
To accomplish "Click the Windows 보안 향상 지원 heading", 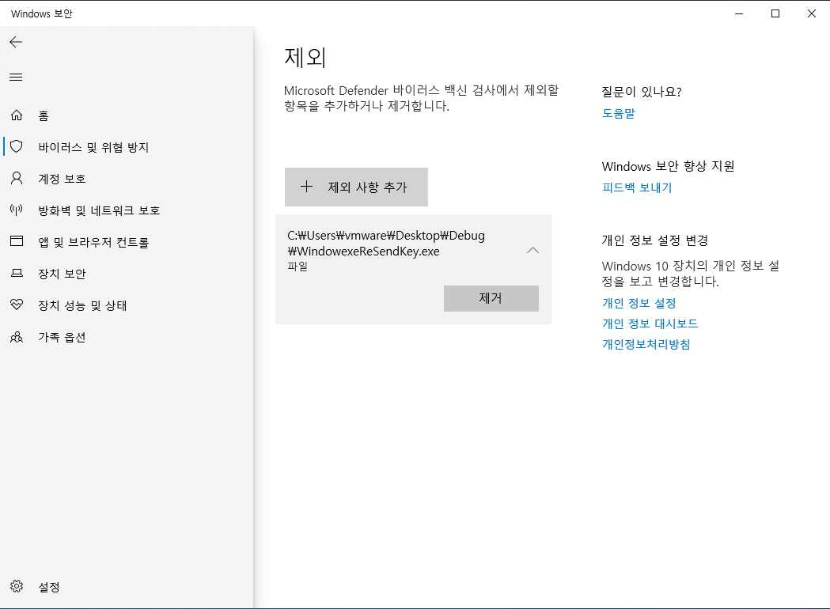I will pos(668,166).
